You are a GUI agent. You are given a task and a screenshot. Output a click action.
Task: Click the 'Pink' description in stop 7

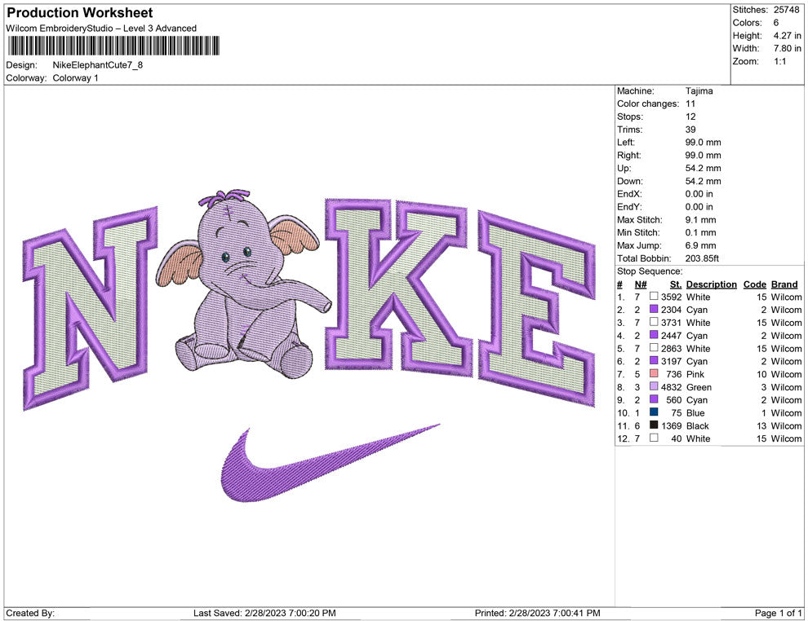point(695,374)
